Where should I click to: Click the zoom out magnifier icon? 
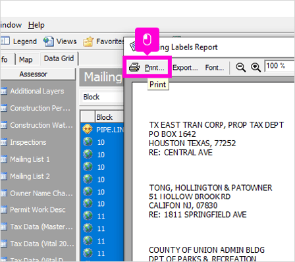(240, 67)
